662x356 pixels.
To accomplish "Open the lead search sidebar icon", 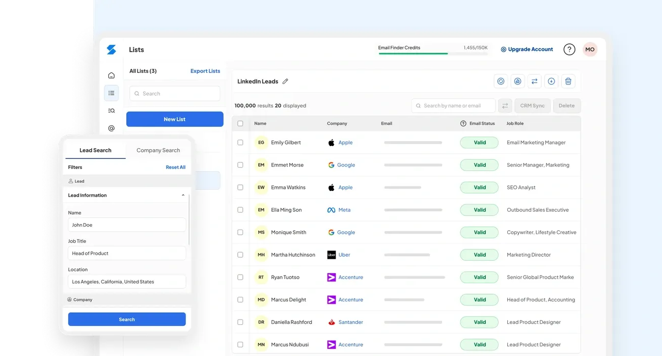I will (x=111, y=111).
